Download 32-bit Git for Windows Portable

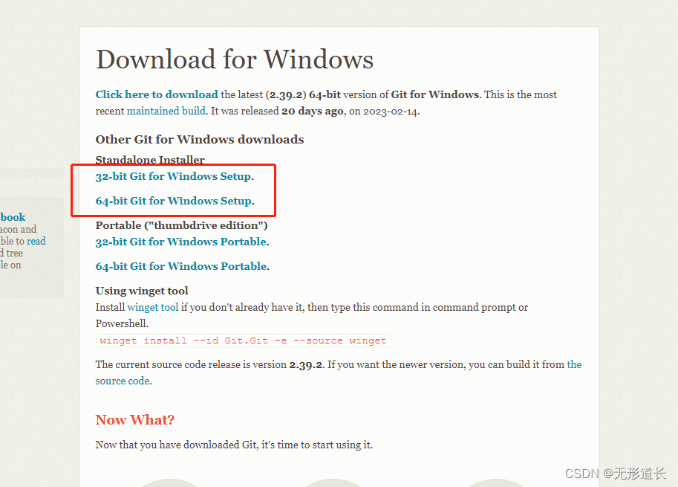pos(181,242)
